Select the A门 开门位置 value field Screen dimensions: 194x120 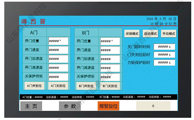pos(58,41)
